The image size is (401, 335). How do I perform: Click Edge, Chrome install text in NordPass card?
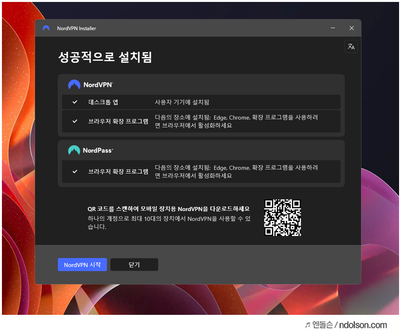[x=236, y=171]
